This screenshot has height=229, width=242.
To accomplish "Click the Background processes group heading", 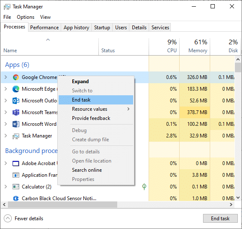I will coord(31,151).
